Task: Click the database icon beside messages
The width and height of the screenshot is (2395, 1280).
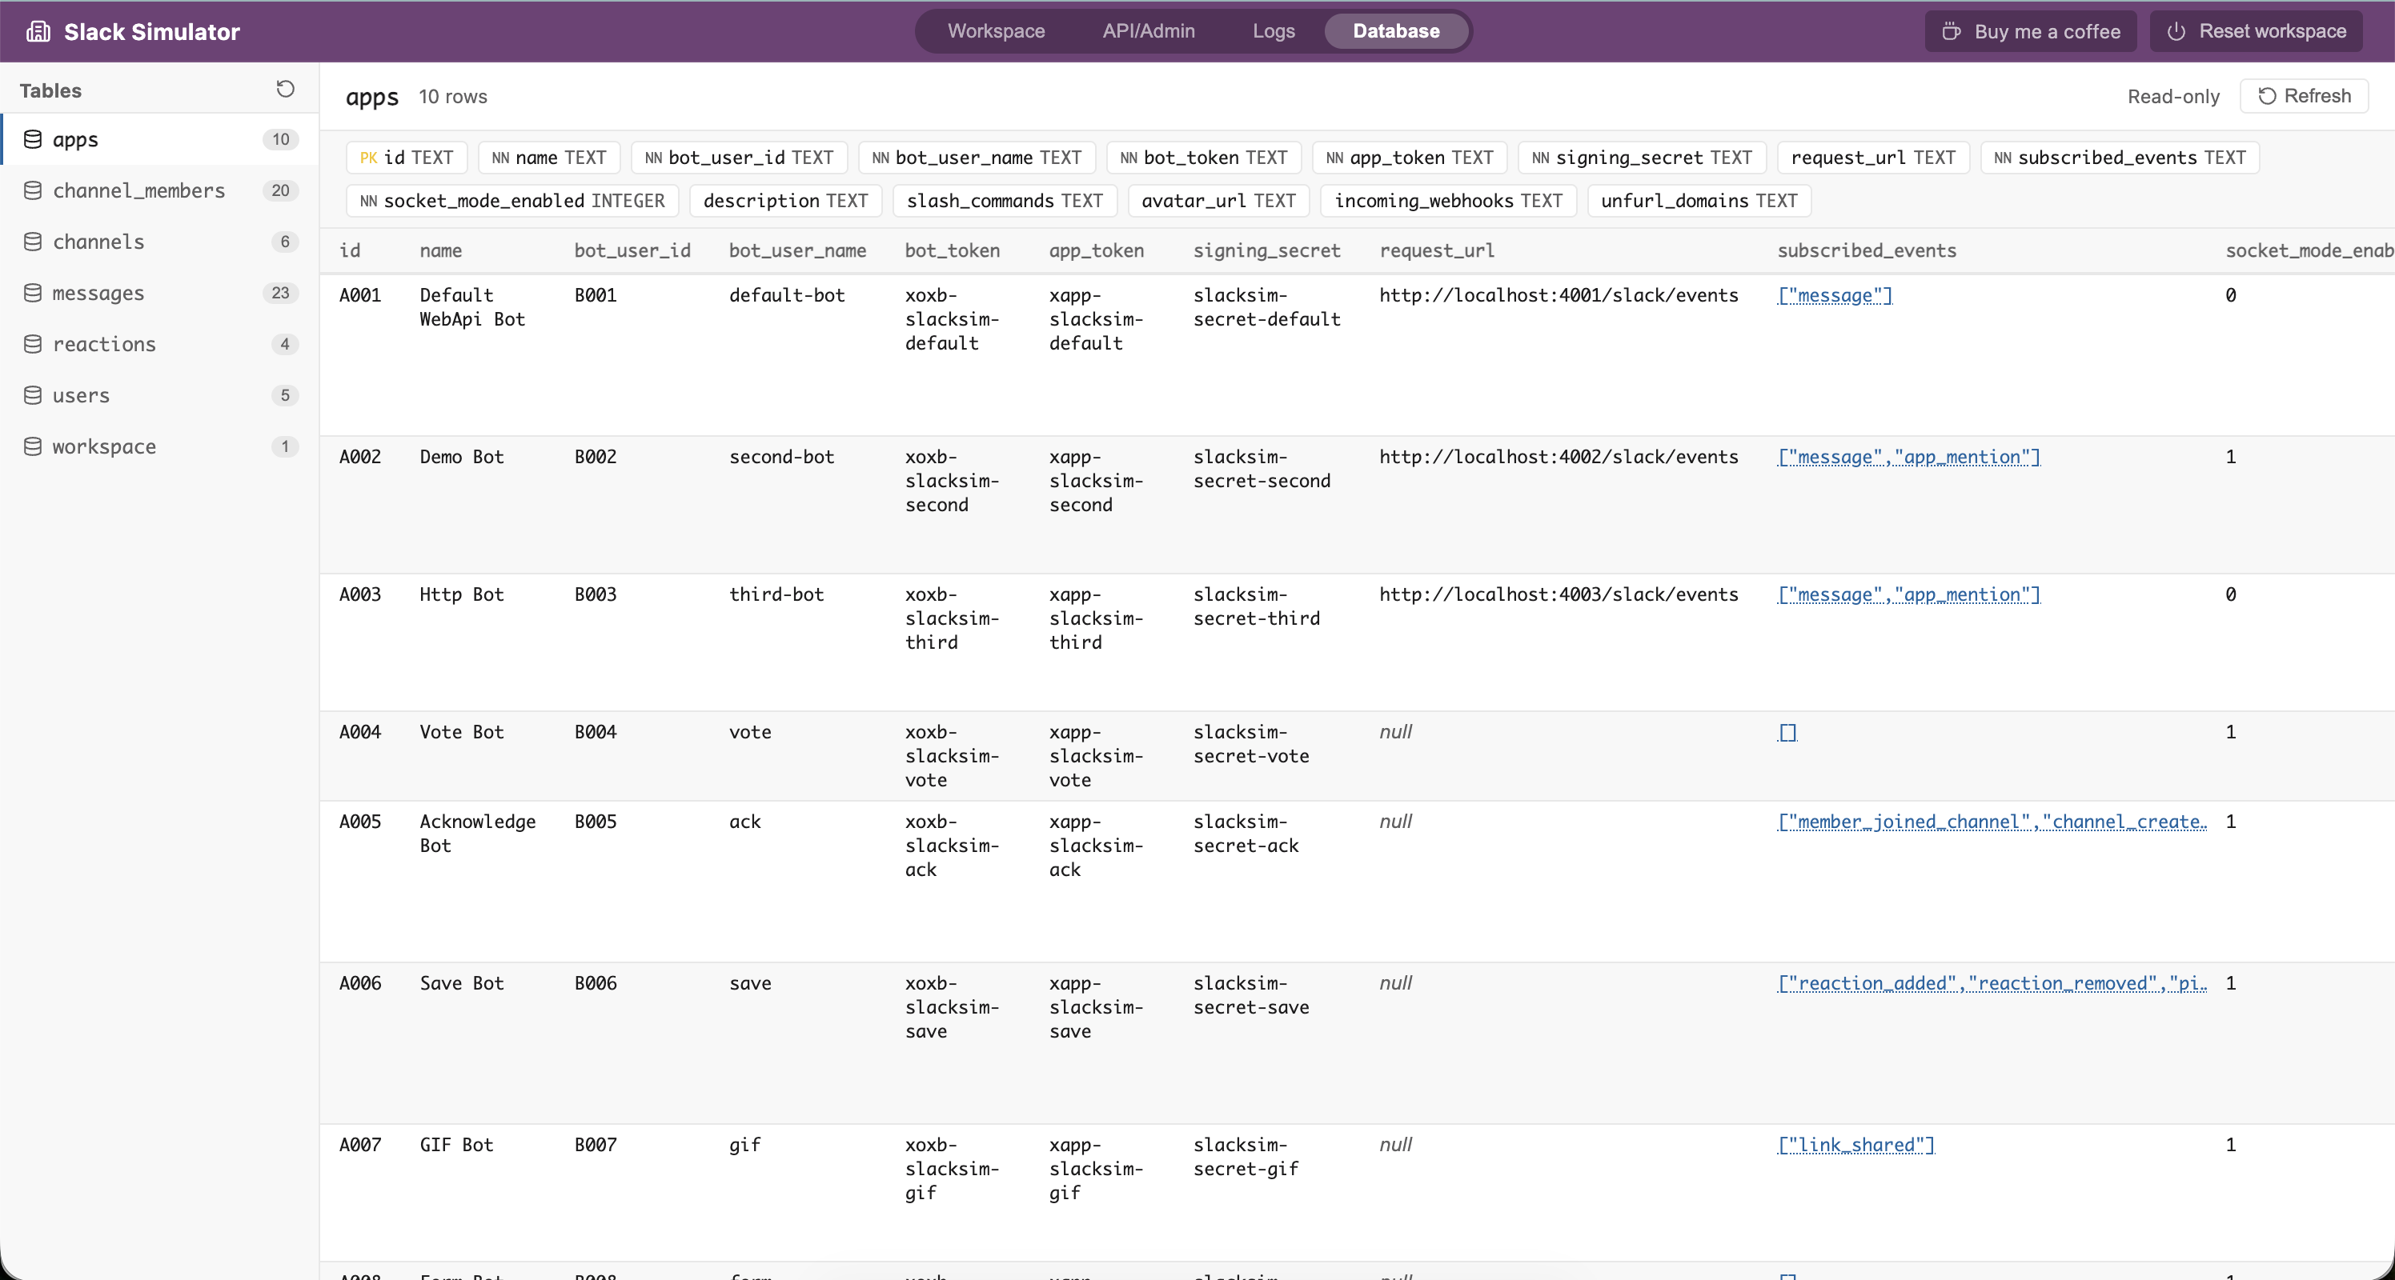Action: [x=33, y=293]
